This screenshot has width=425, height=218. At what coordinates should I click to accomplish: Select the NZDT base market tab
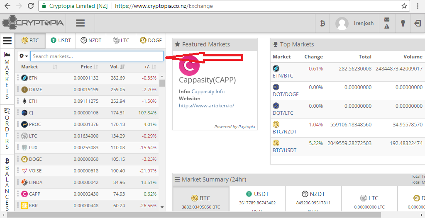click(91, 41)
